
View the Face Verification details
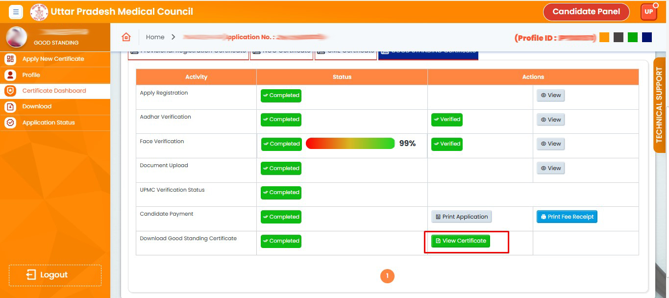(550, 144)
